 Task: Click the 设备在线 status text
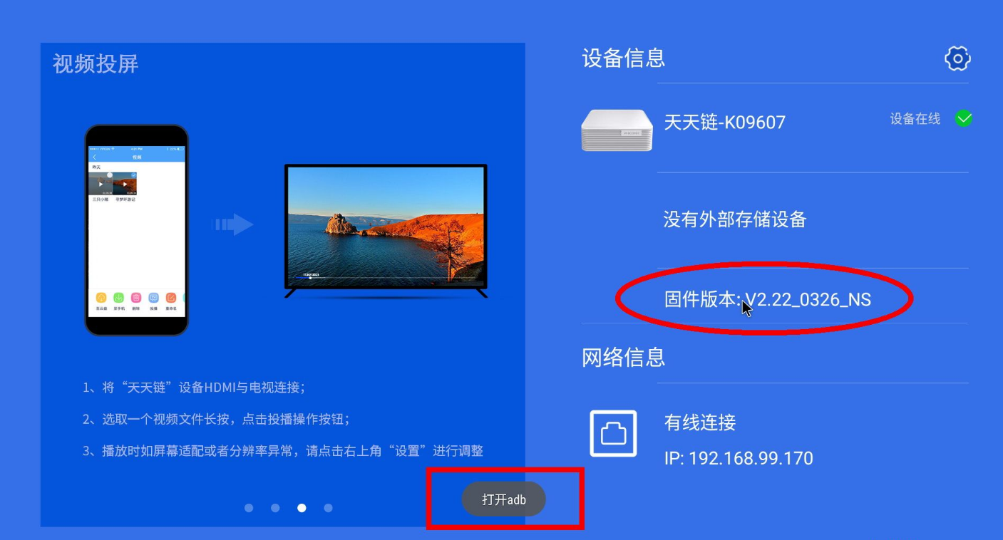[x=915, y=119]
